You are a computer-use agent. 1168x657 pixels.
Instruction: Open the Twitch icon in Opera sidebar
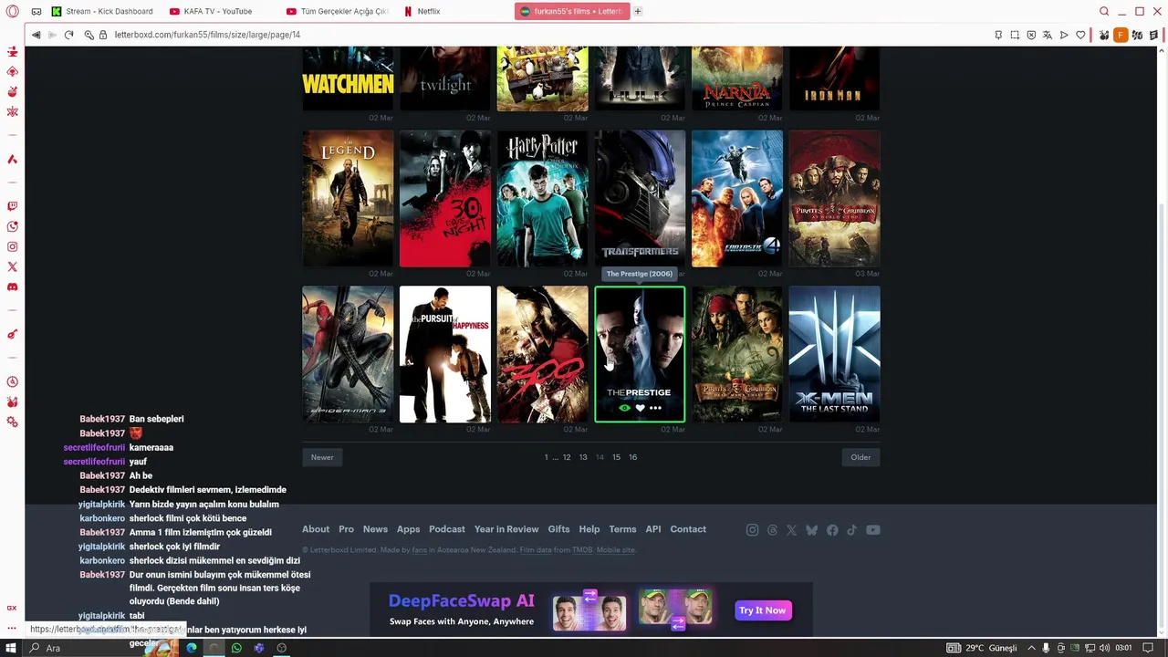[x=12, y=206]
